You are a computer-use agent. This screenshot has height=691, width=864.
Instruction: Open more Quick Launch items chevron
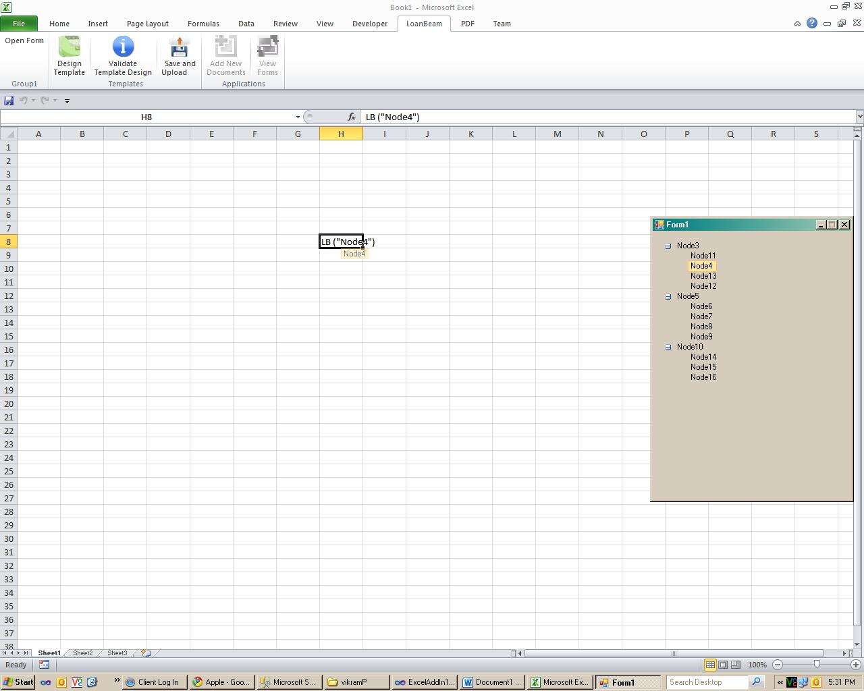[117, 680]
